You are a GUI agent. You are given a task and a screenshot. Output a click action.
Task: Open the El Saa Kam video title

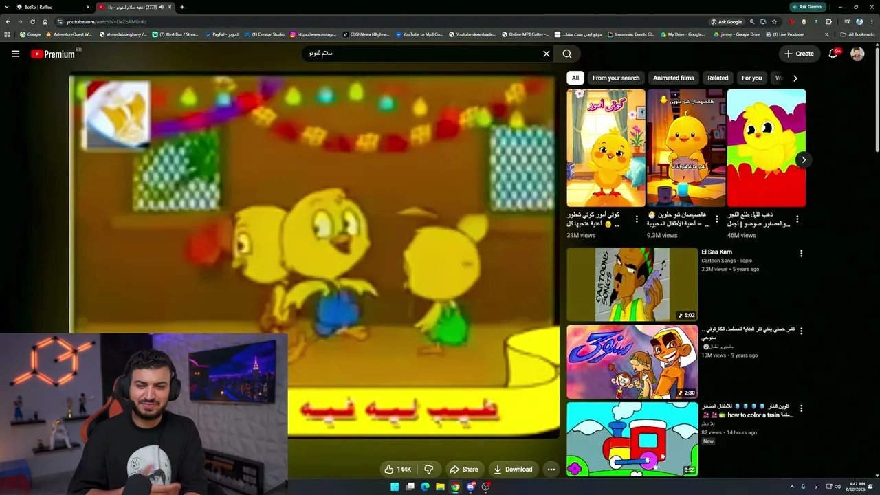click(x=716, y=252)
